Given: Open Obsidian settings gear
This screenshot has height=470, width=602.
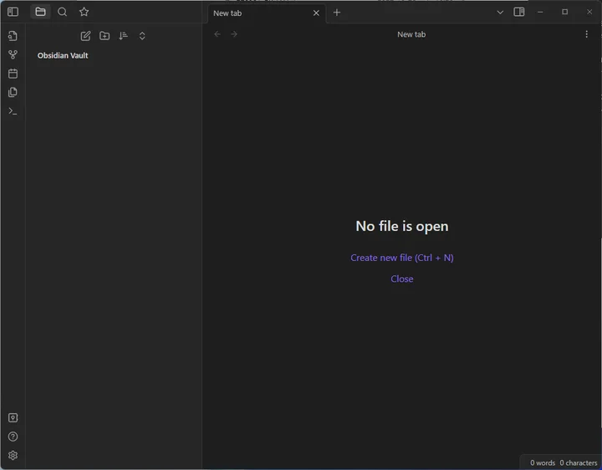Looking at the screenshot, I should pyautogui.click(x=13, y=456).
